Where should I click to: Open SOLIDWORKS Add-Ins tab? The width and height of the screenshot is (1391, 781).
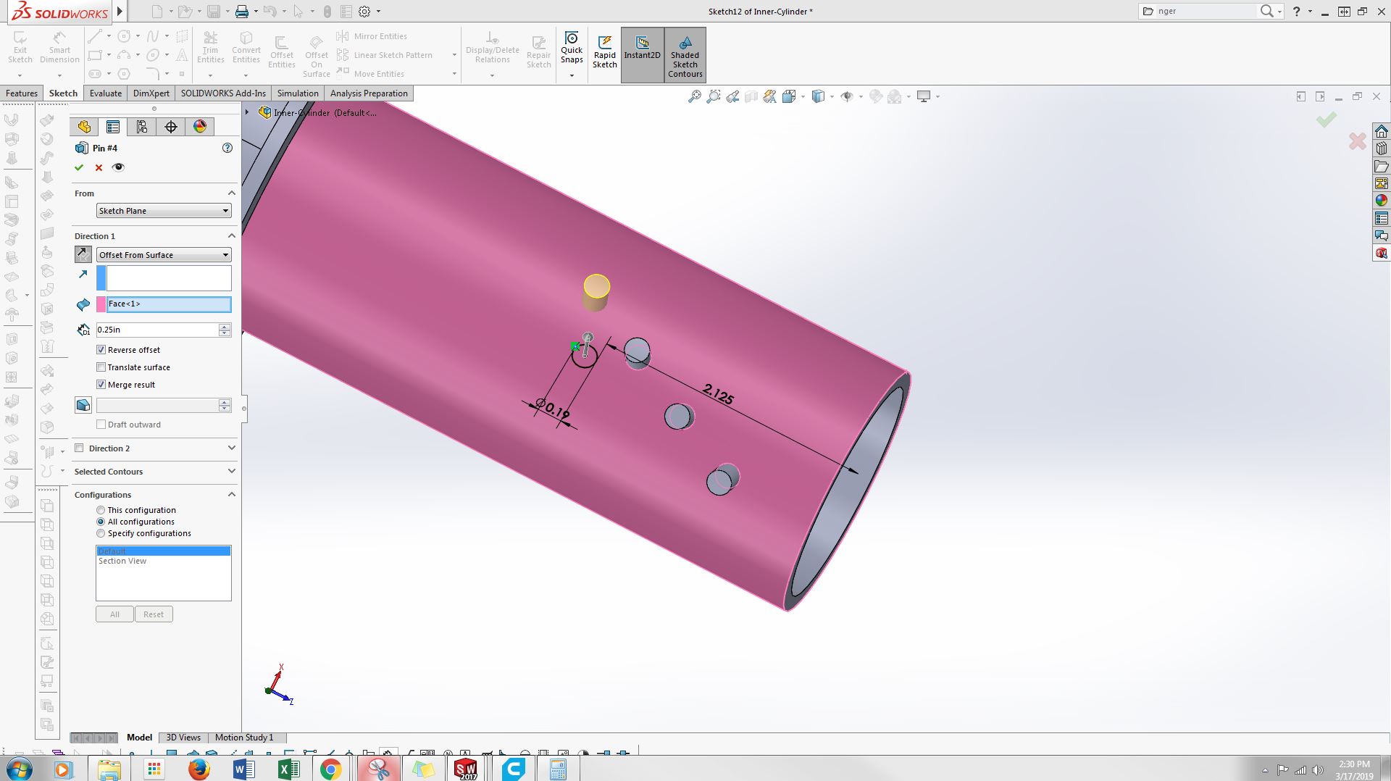click(x=223, y=93)
